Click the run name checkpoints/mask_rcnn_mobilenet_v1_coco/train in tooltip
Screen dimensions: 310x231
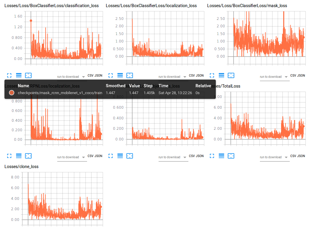pyautogui.click(x=60, y=93)
